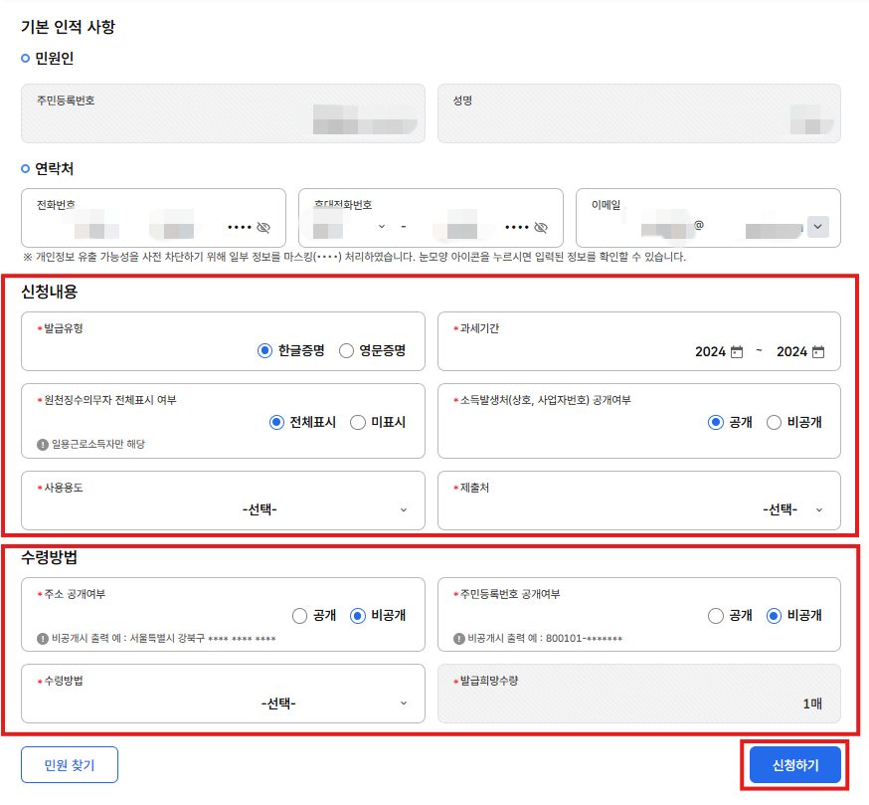Set 주소 공개여부 to 공개

click(x=299, y=616)
